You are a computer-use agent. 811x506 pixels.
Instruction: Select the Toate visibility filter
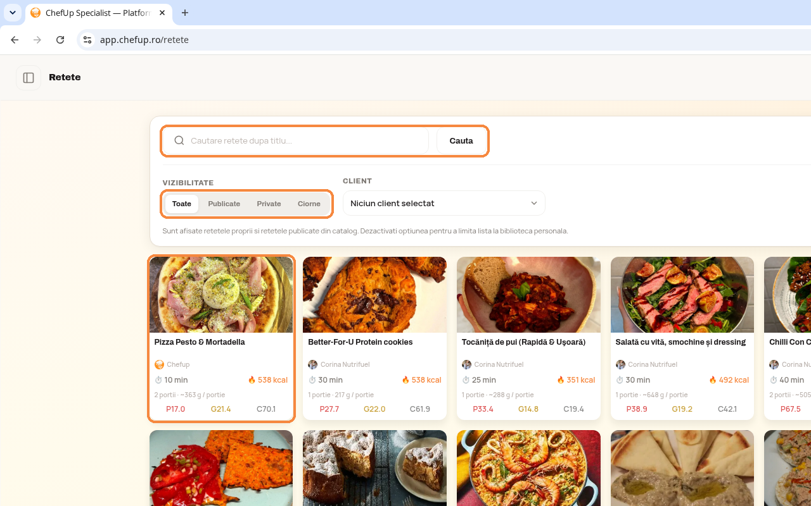coord(182,204)
